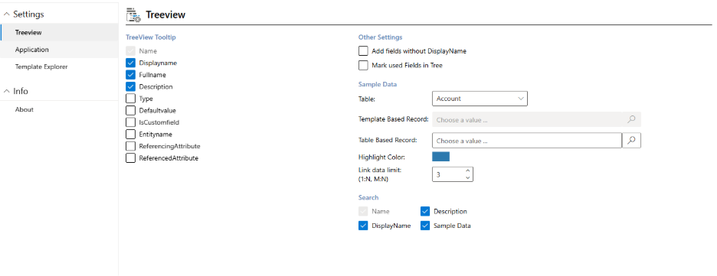Enable the Type tooltip checkbox
Viewport: 717px width, 276px height.
[131, 99]
